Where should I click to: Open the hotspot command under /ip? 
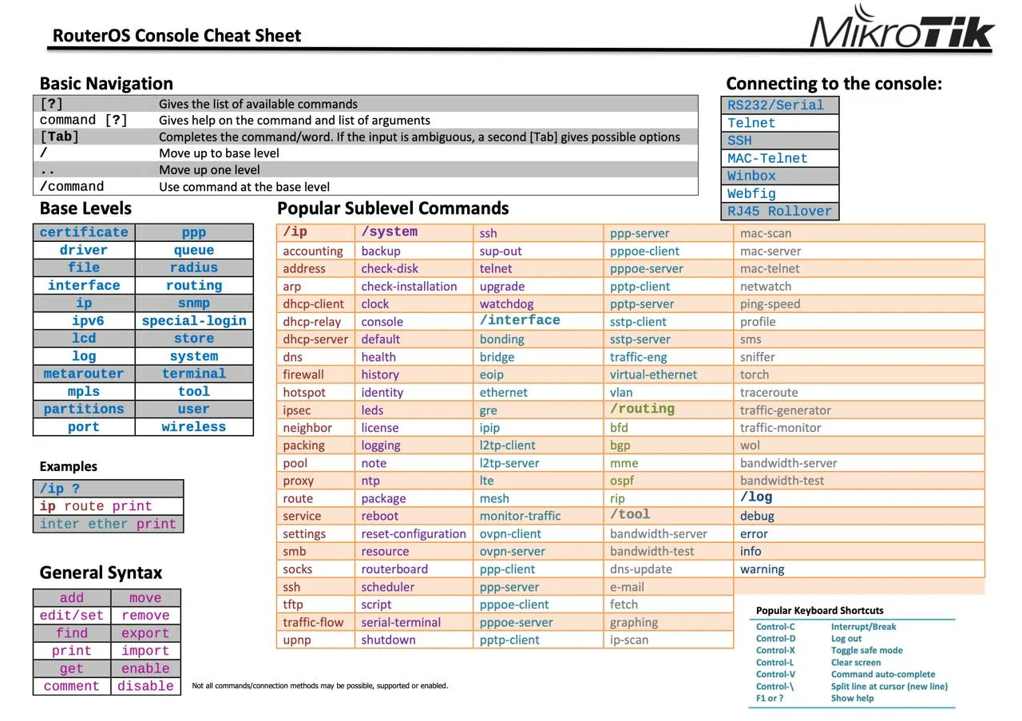(x=304, y=392)
